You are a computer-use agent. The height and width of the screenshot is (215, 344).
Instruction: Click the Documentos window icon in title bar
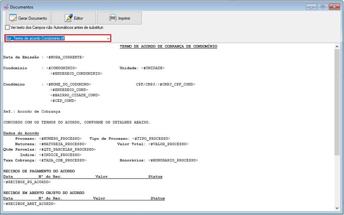click(x=6, y=7)
